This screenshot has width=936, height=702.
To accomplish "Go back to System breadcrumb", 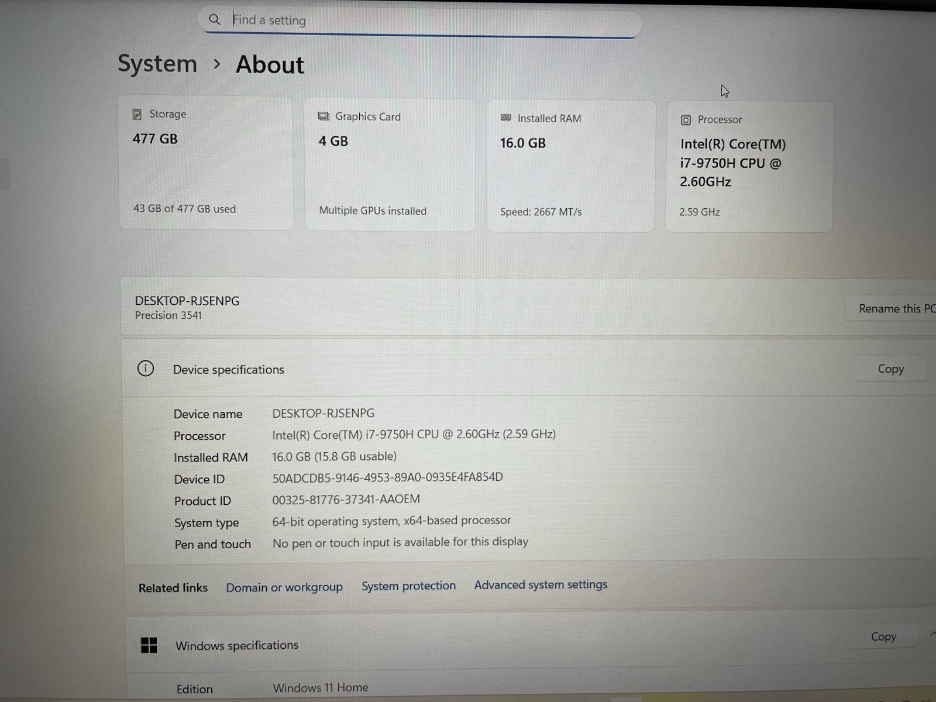I will pyautogui.click(x=157, y=63).
